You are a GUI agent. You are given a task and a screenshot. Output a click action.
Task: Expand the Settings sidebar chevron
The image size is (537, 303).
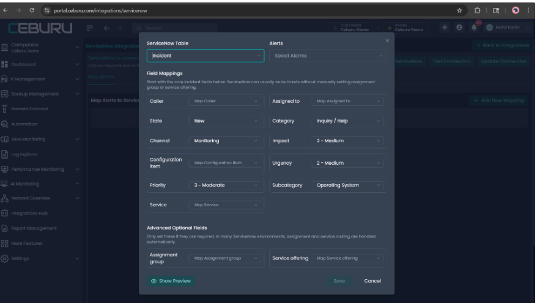click(78, 258)
